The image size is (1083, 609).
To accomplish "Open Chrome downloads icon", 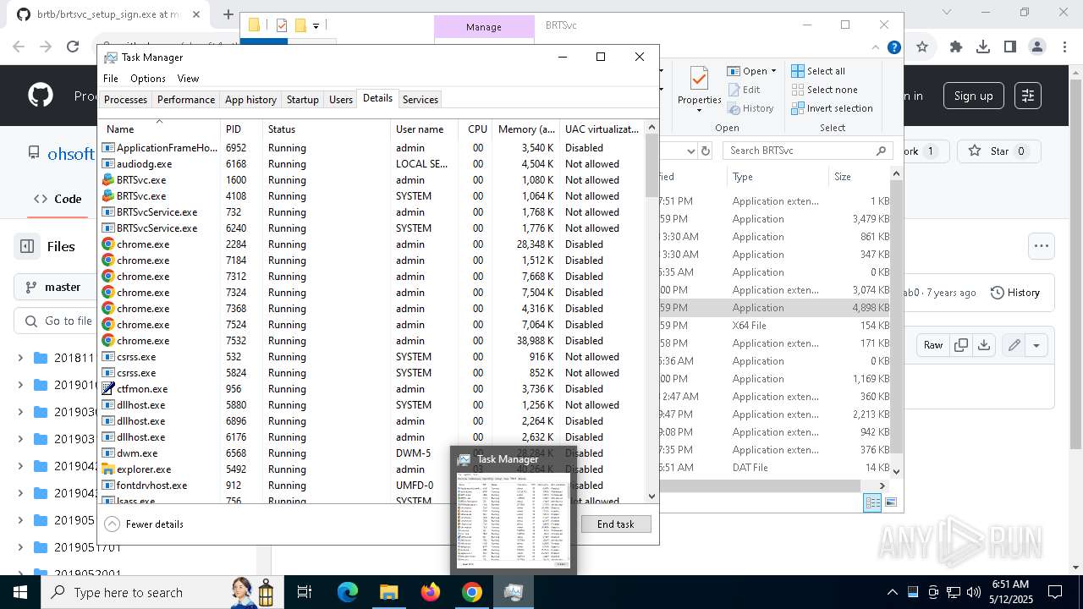I will tap(983, 47).
